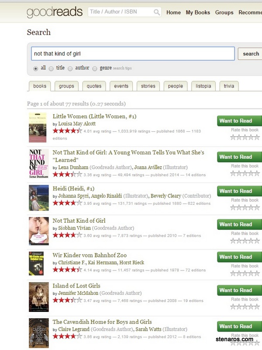Open Island of Lost Girls title link
Viewport: 262px width, 350px height.
tap(76, 286)
